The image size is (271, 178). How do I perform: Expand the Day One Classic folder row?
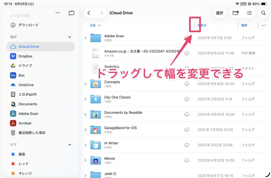pyautogui.click(x=85, y=99)
